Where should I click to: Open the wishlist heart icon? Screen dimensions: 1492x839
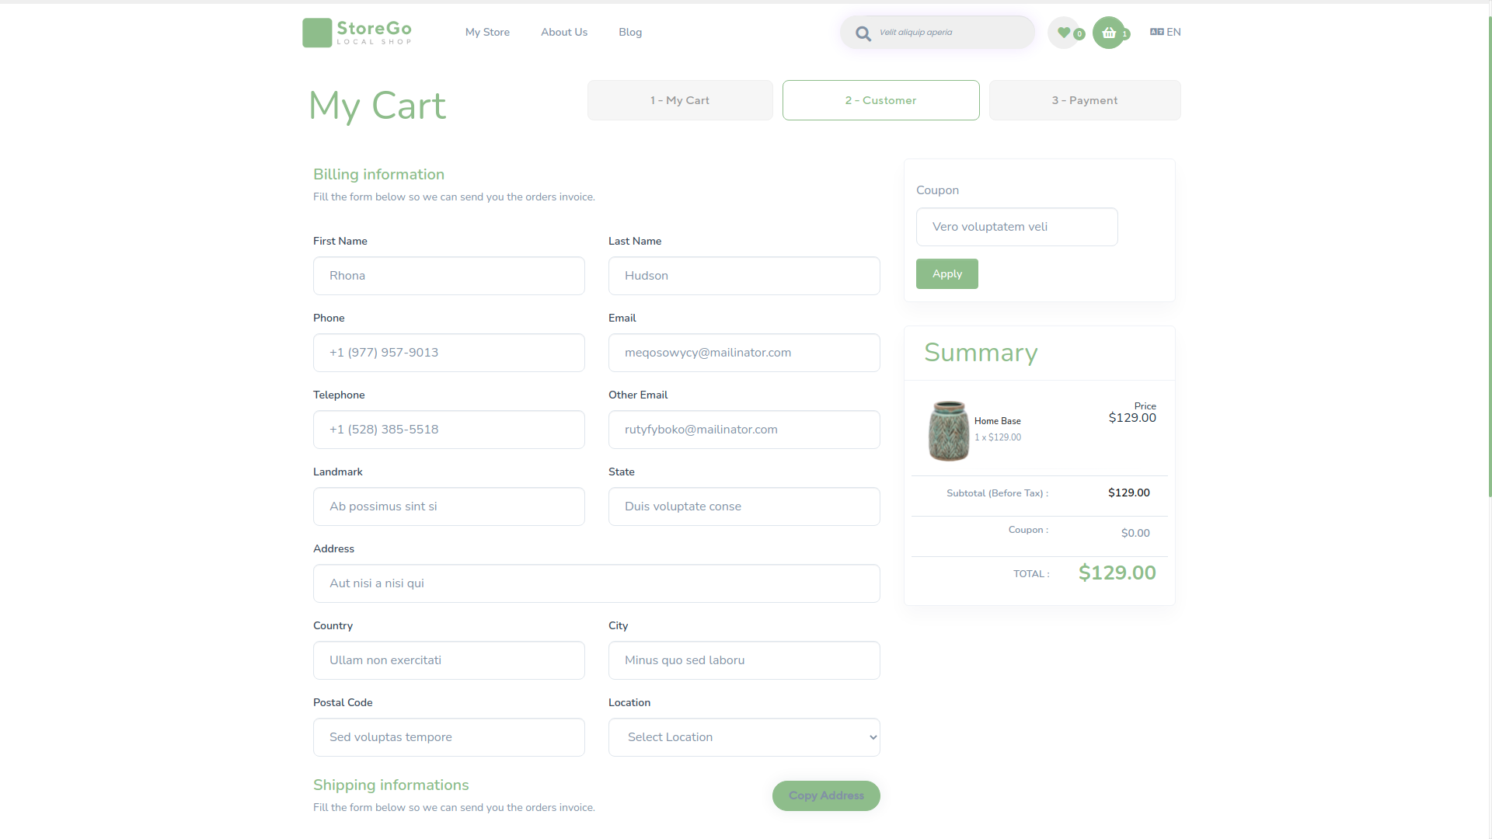point(1064,33)
